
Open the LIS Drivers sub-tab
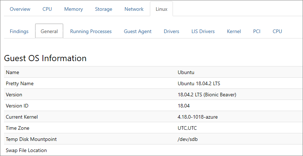(203, 31)
